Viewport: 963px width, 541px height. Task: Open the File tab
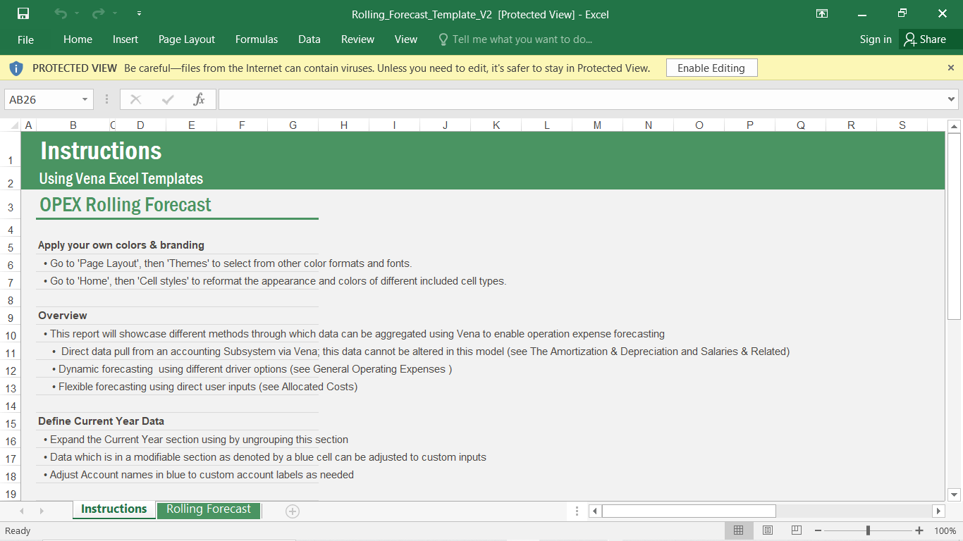25,39
